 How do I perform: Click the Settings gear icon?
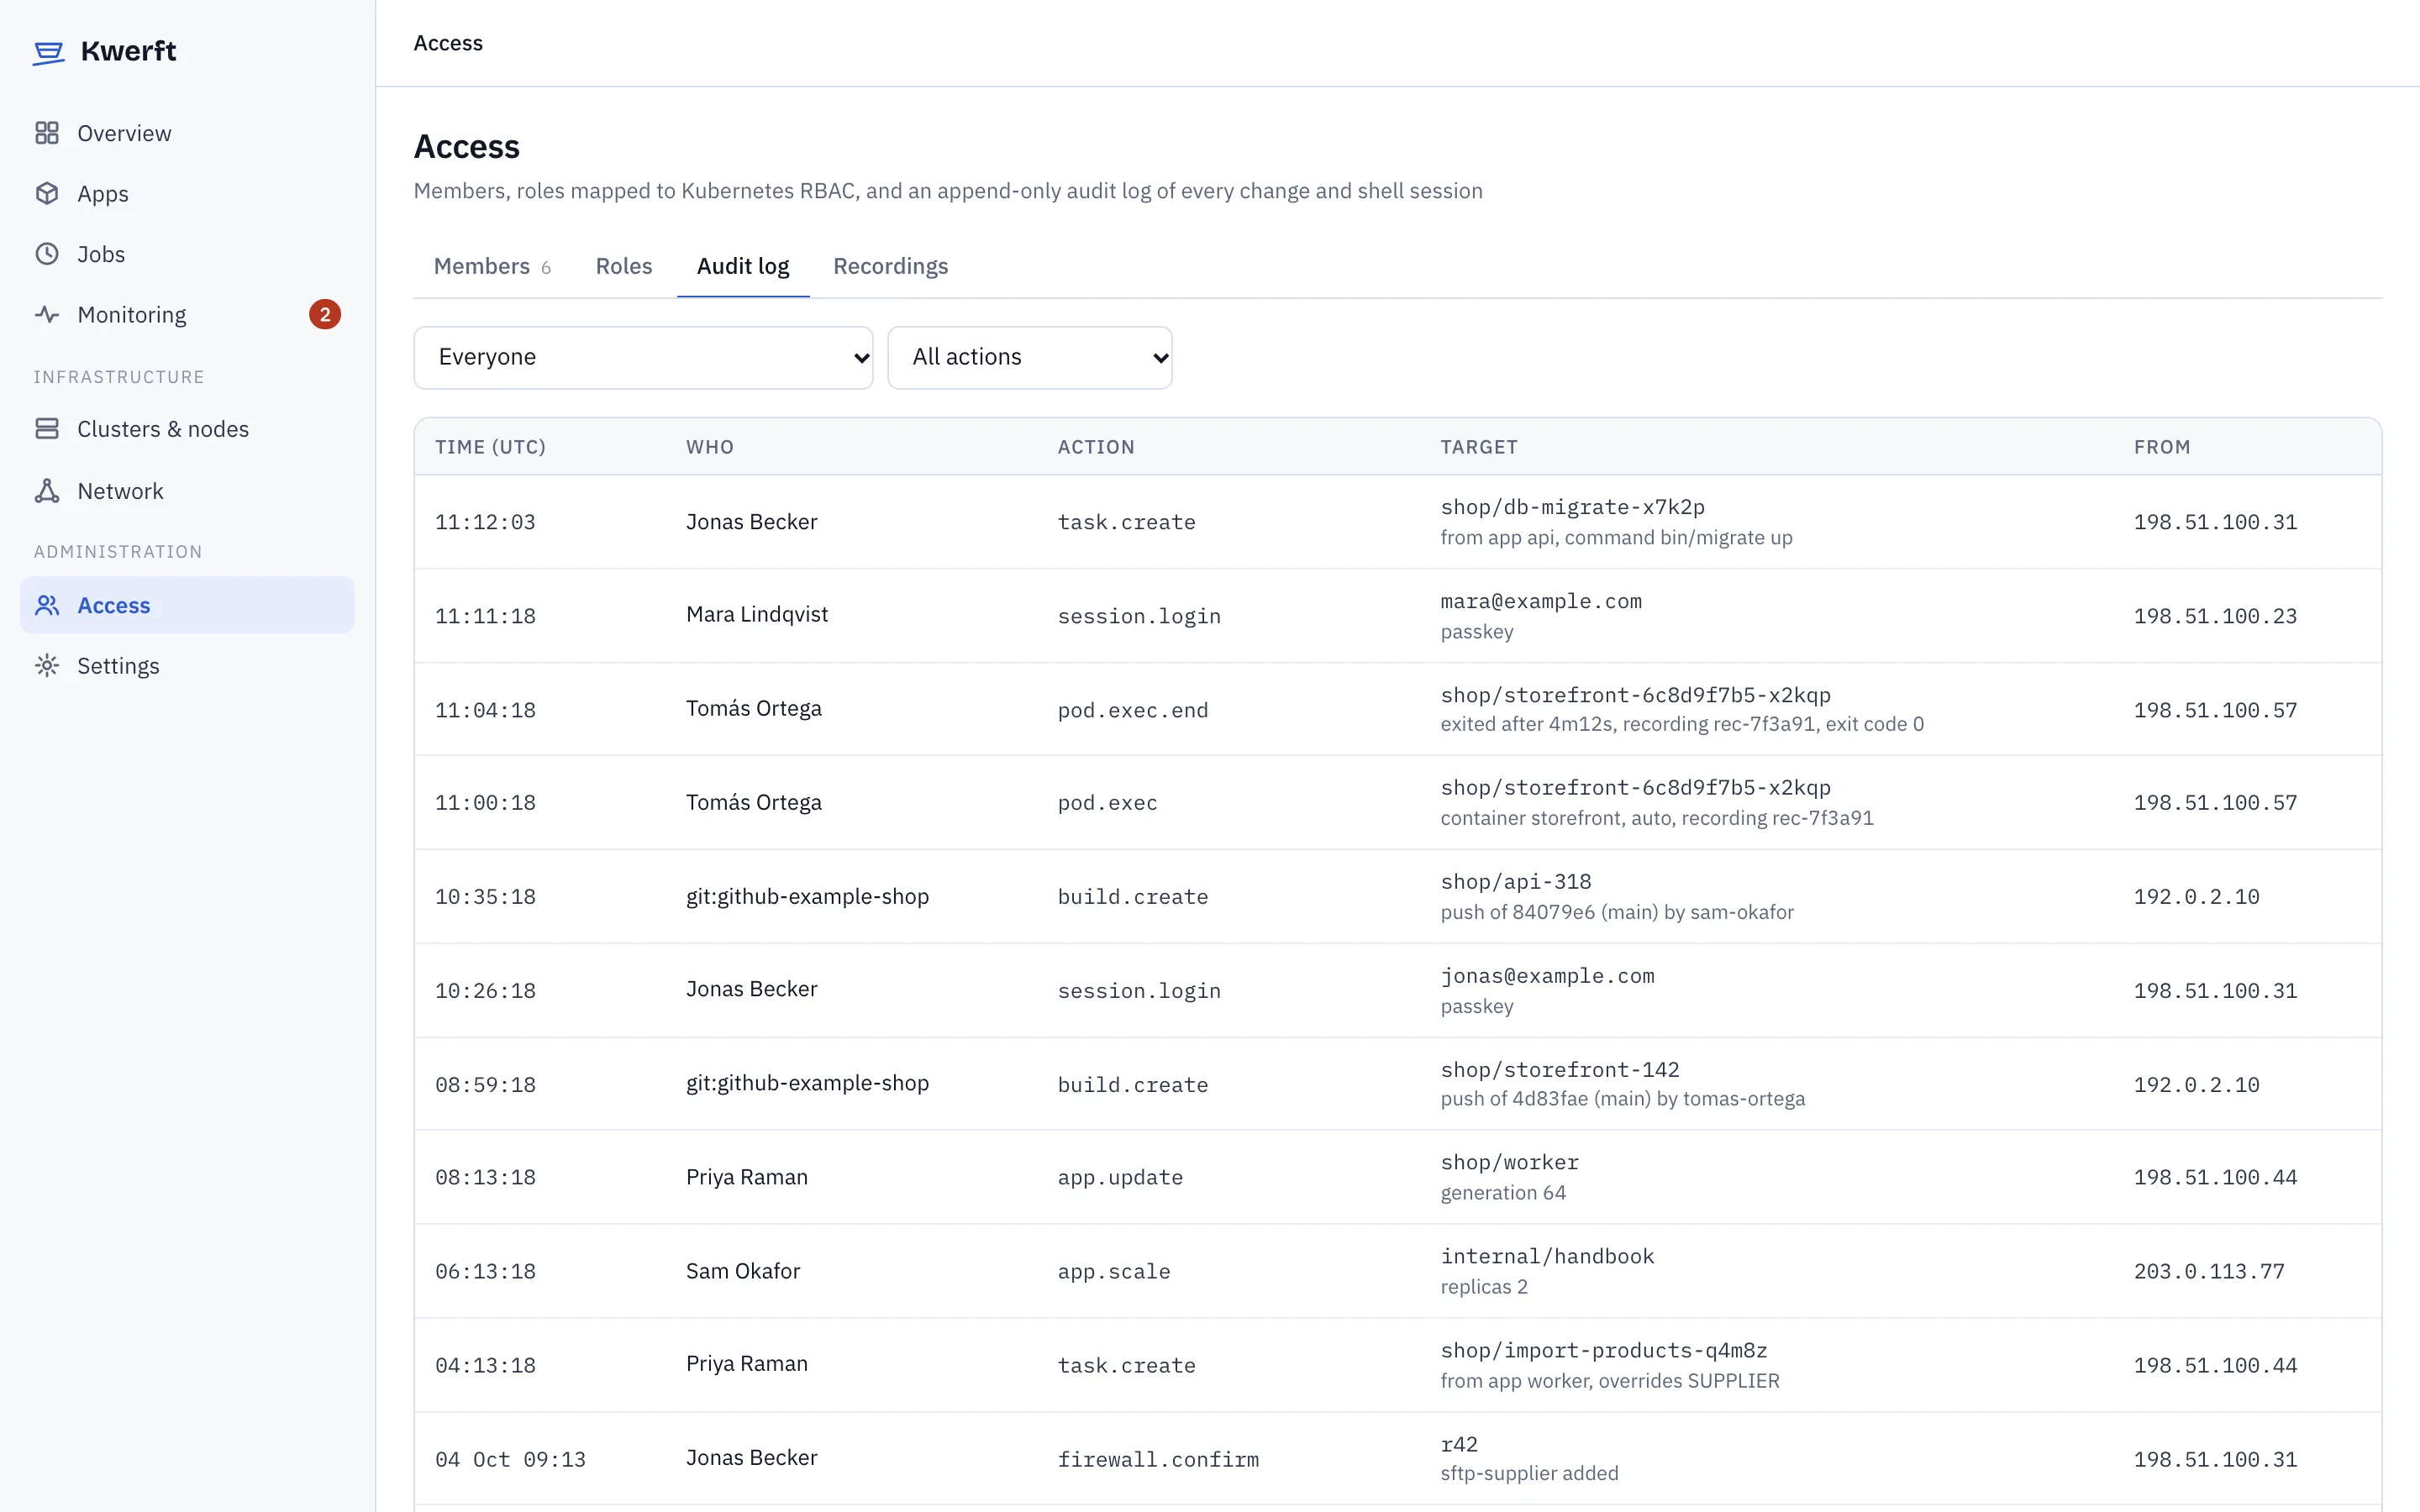pyautogui.click(x=47, y=665)
